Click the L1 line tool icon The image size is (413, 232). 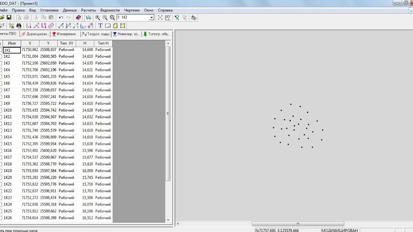pyautogui.click(x=44, y=25)
